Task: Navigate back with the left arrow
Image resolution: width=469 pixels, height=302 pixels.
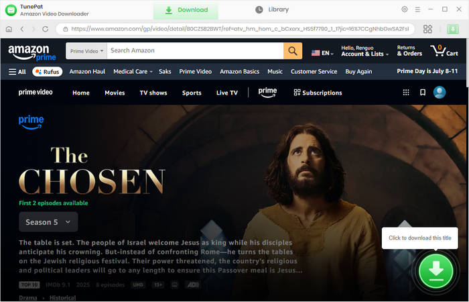Action: point(22,29)
